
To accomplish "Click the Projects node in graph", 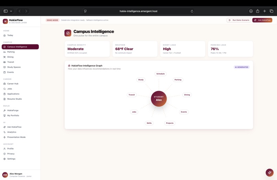I will click(x=169, y=123).
